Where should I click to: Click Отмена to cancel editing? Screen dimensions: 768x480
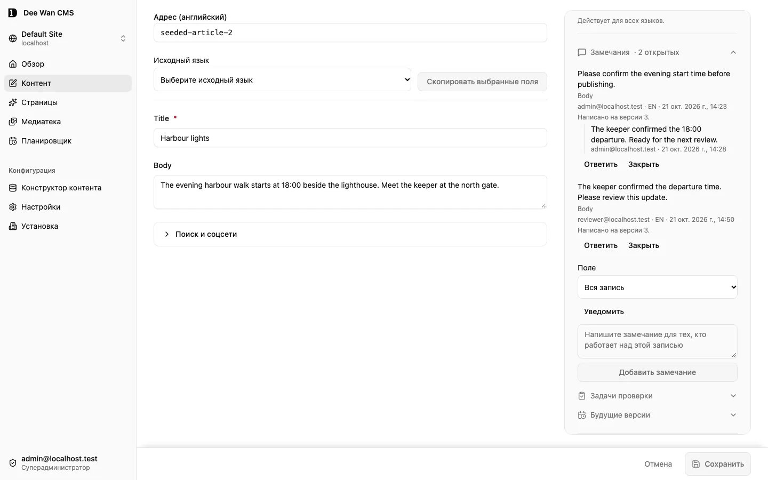click(658, 464)
